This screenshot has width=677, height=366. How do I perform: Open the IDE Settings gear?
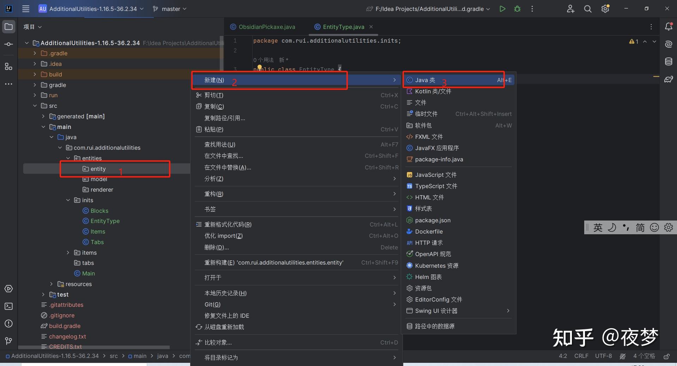pyautogui.click(x=605, y=9)
